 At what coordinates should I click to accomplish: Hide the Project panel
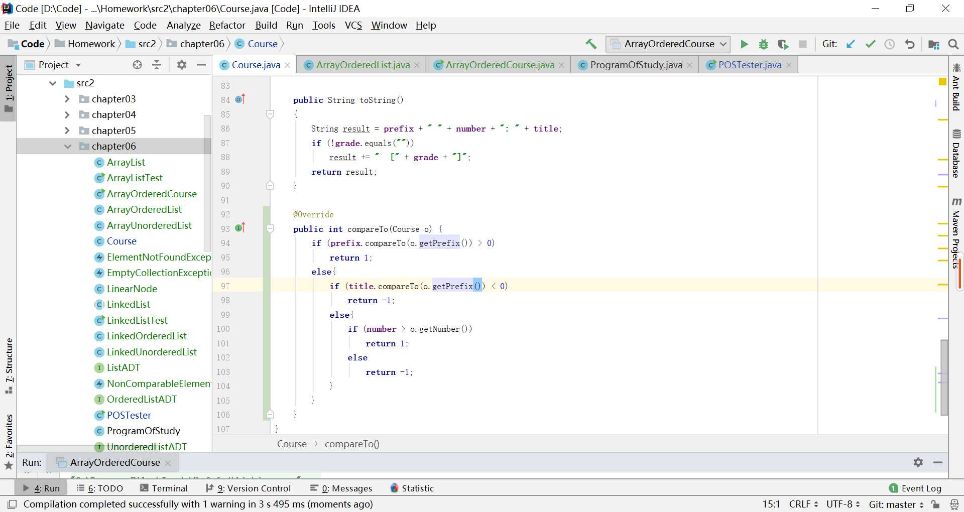point(201,65)
